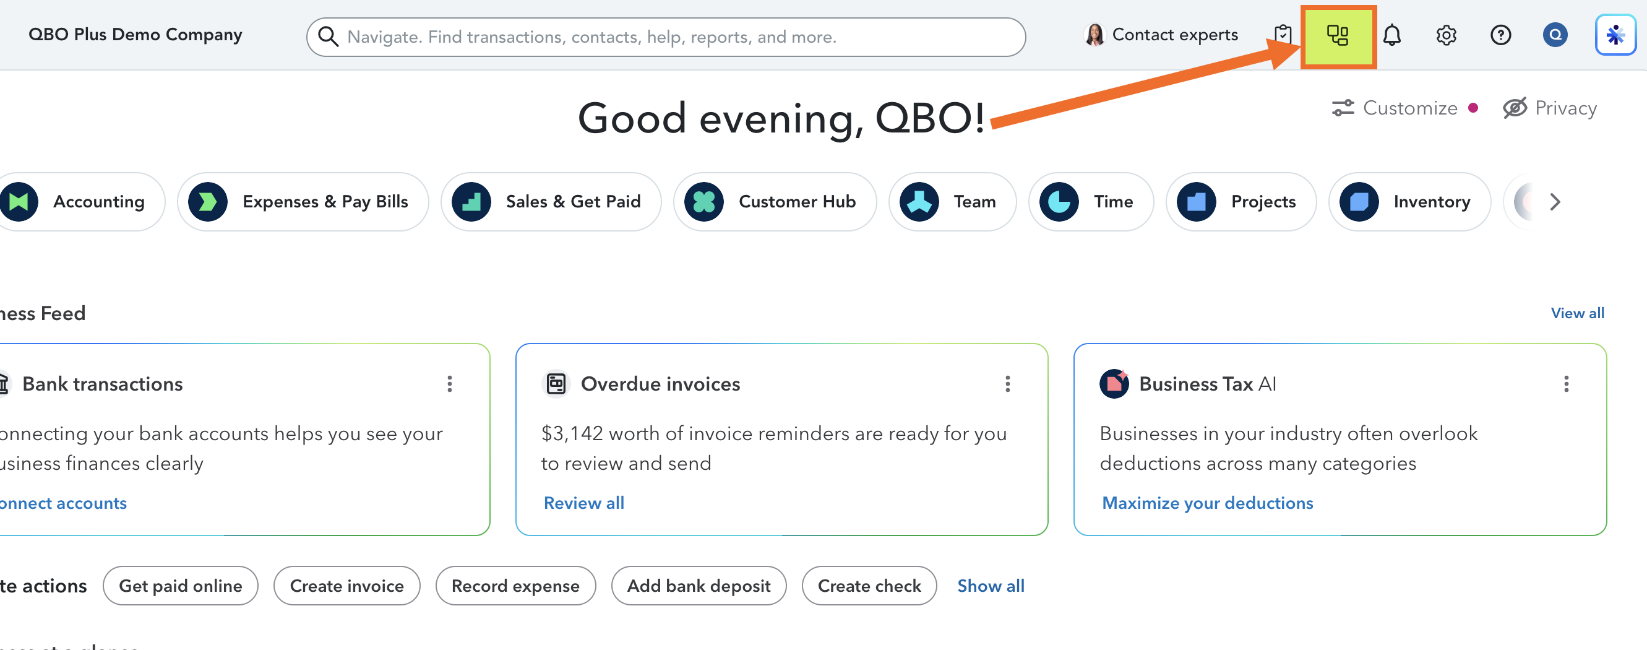Click the QBO Plus Demo Company name
Image resolution: width=1647 pixels, height=650 pixels.
click(135, 35)
